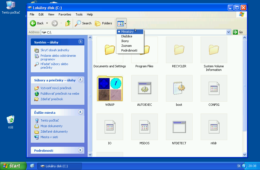Screen dimensions: 260x170
Task: Select the AUTOEXEC file icon
Action: (x=145, y=88)
